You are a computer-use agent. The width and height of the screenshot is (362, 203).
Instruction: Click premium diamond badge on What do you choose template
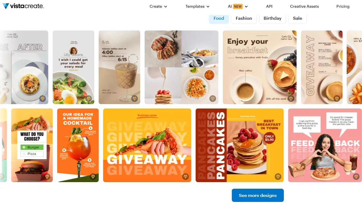point(47,176)
